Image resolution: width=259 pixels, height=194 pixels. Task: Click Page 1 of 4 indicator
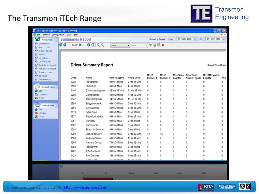(77, 45)
